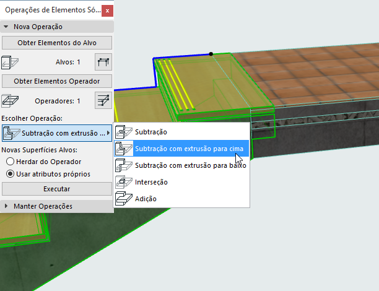This screenshot has height=291, width=379.
Task: Click the Operadores: 1 label
Action: (x=58, y=101)
